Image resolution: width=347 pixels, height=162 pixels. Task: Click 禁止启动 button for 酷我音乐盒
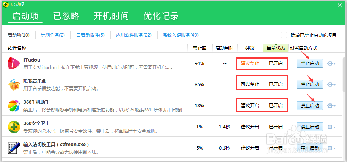(309, 85)
